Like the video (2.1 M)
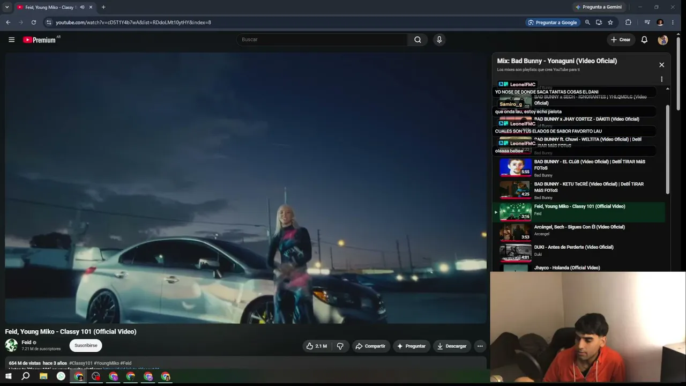686x386 pixels. (x=317, y=346)
